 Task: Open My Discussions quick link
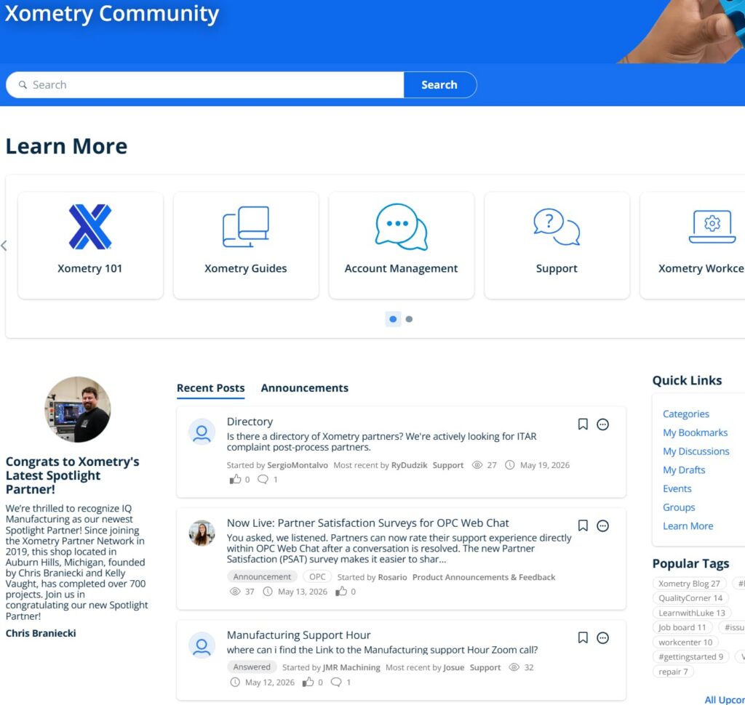click(696, 451)
